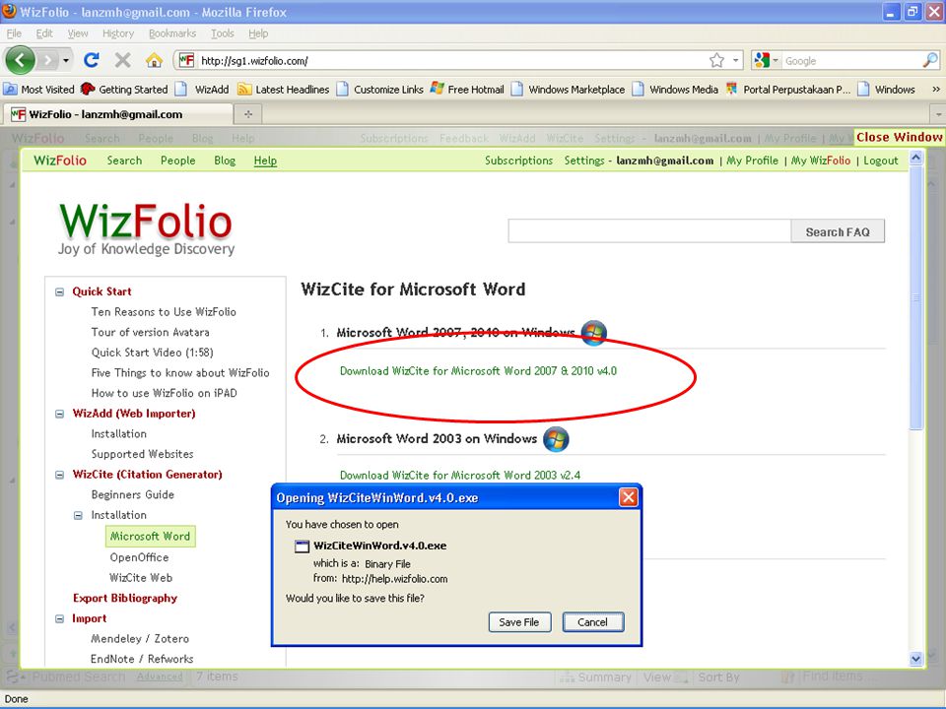Open Quick Start Video (1:58)
The height and width of the screenshot is (709, 946).
[152, 353]
